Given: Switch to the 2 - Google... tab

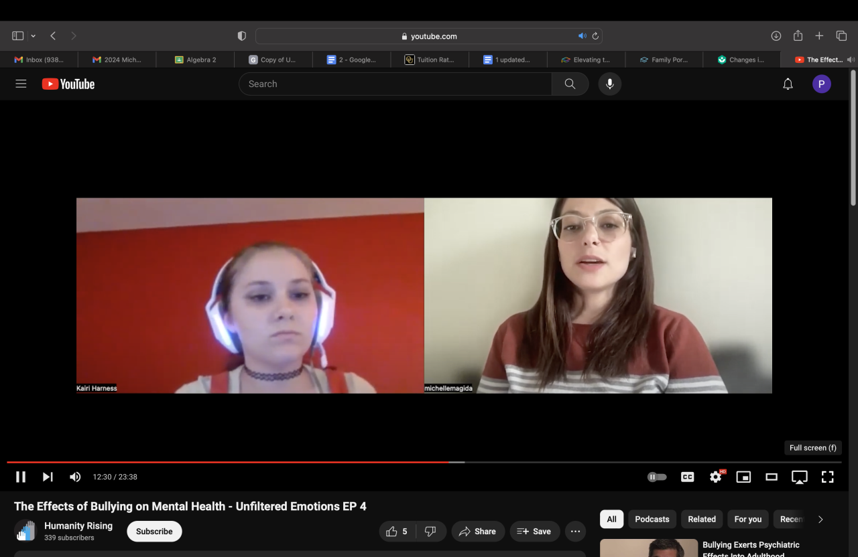Looking at the screenshot, I should click(352, 60).
